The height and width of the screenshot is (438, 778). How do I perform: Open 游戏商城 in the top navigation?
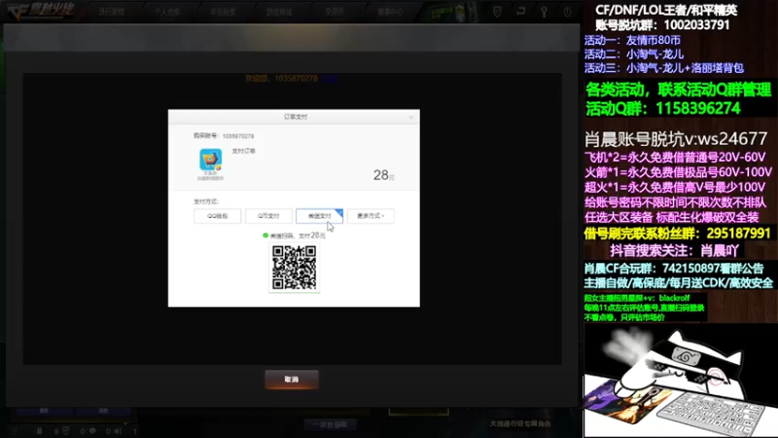(279, 12)
